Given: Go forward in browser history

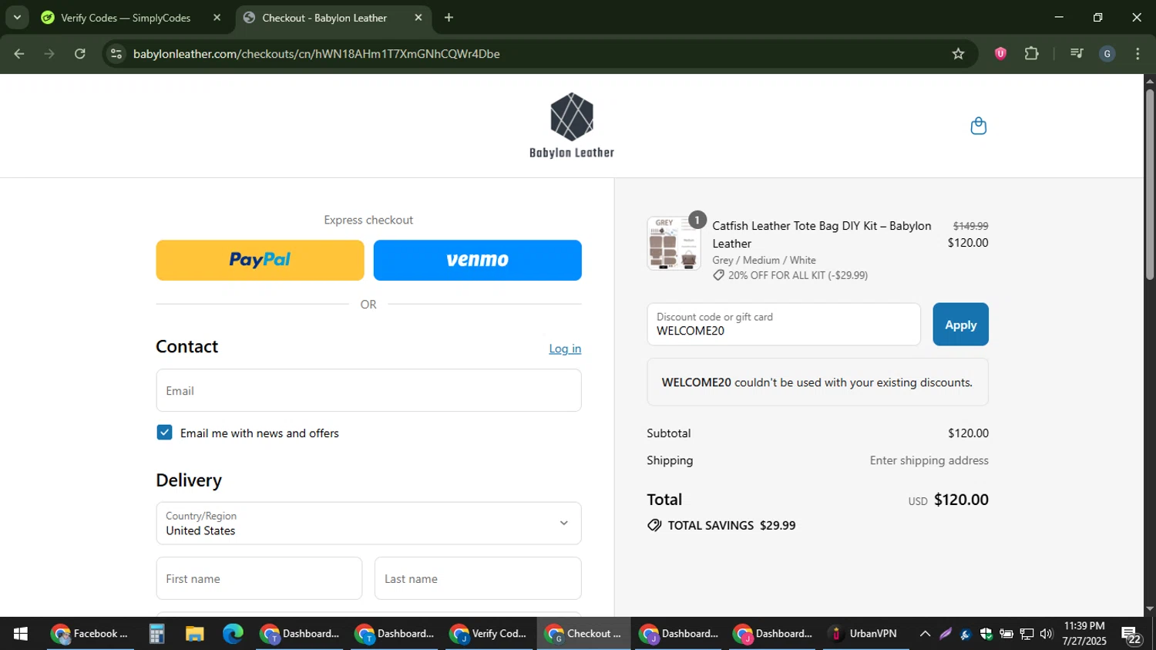Looking at the screenshot, I should pyautogui.click(x=49, y=54).
